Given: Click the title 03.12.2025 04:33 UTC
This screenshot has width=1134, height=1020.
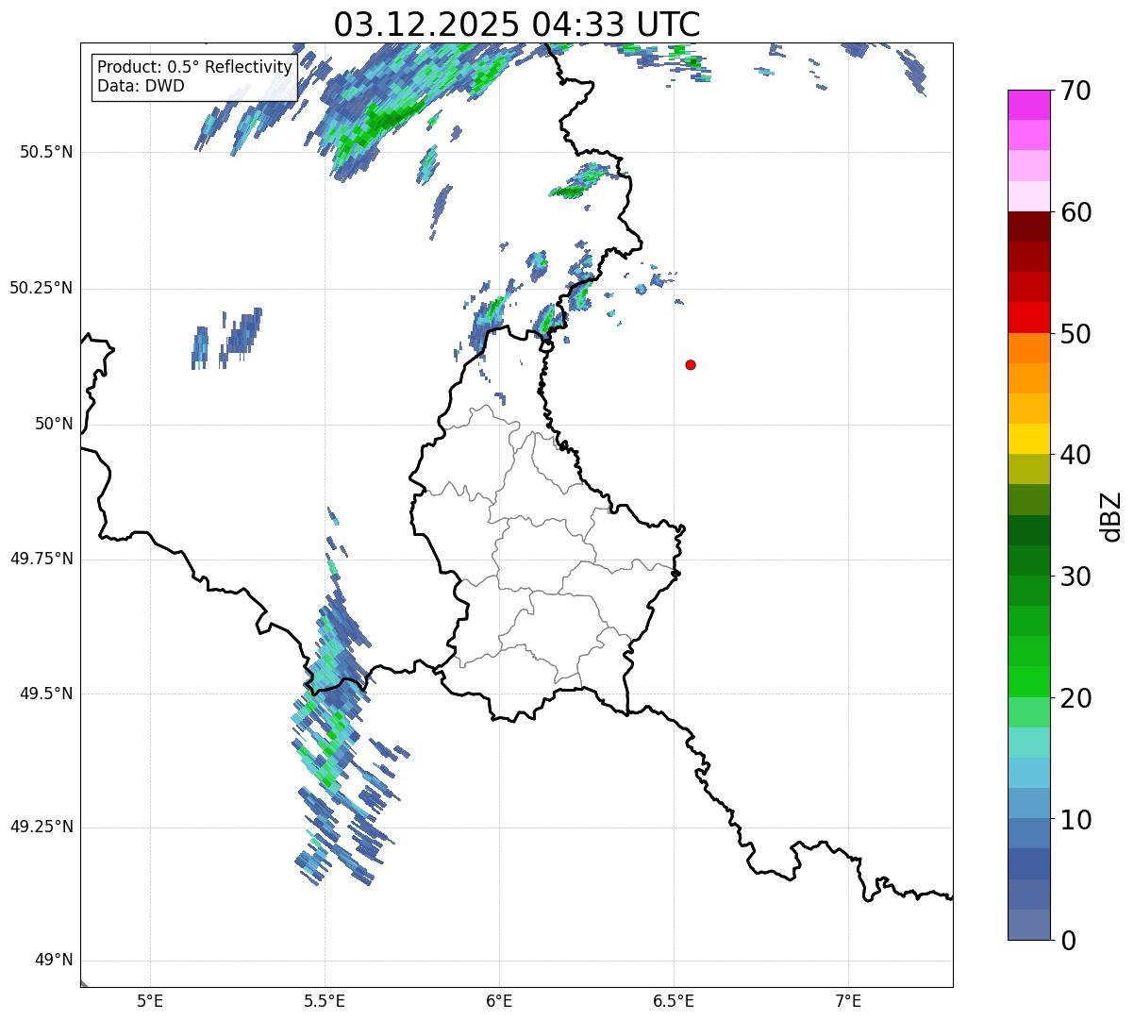Looking at the screenshot, I should [x=517, y=24].
